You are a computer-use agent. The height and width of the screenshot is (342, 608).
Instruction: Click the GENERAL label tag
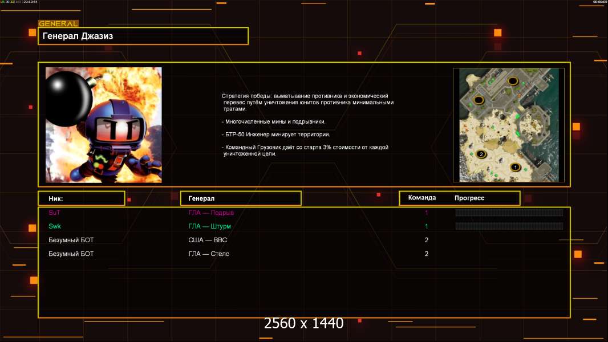(58, 23)
